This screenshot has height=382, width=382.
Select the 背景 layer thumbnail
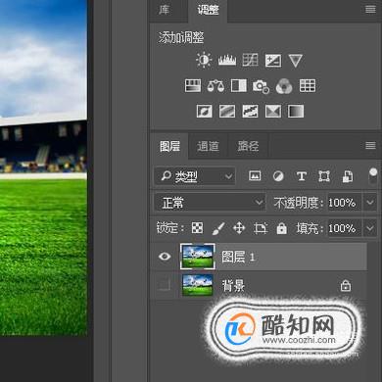click(x=197, y=285)
